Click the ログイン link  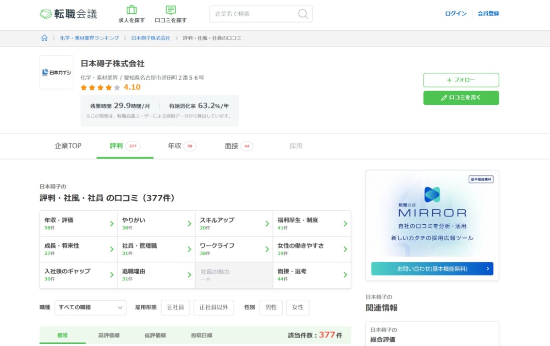pyautogui.click(x=455, y=14)
